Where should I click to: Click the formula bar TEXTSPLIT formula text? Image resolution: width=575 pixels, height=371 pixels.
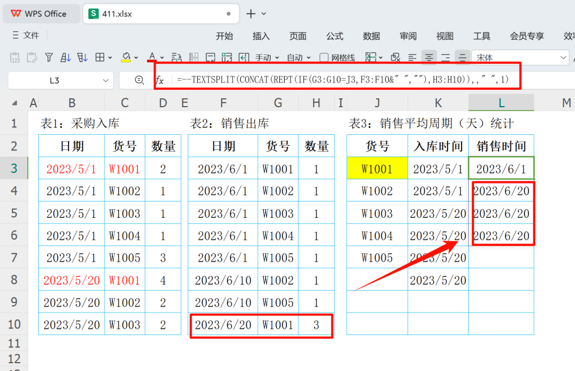pos(343,80)
